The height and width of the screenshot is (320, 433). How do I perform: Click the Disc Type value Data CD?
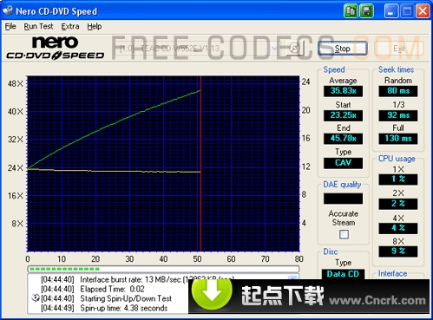coord(343,274)
